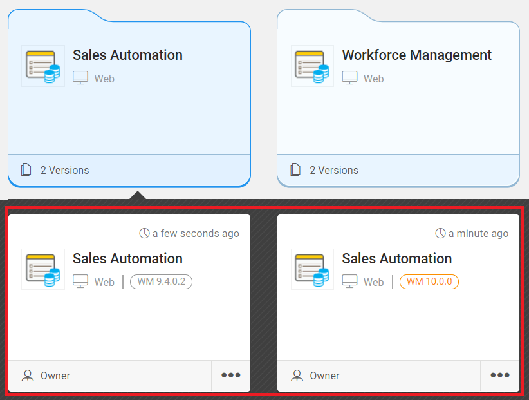The image size is (529, 400).
Task: Click the clock icon beside 'a minute ago'
Action: (x=441, y=233)
